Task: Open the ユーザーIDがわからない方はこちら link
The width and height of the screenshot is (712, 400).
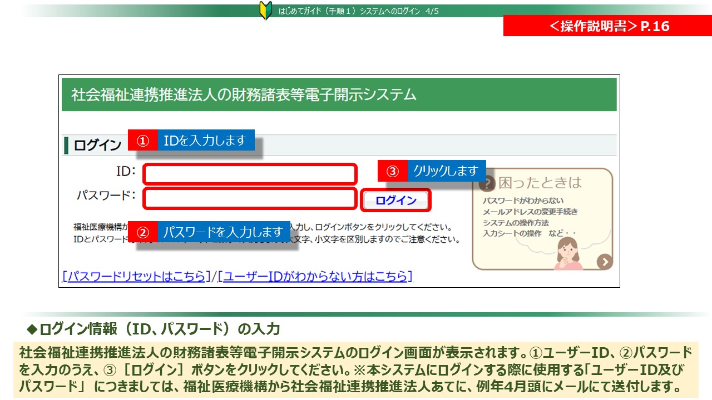Action: pos(315,276)
